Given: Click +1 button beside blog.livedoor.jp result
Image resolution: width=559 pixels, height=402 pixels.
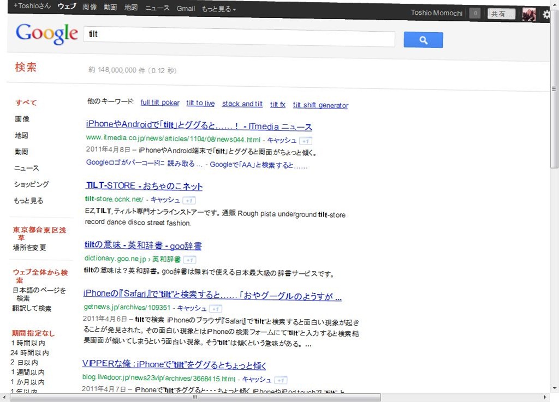Looking at the screenshot, I should (x=281, y=380).
